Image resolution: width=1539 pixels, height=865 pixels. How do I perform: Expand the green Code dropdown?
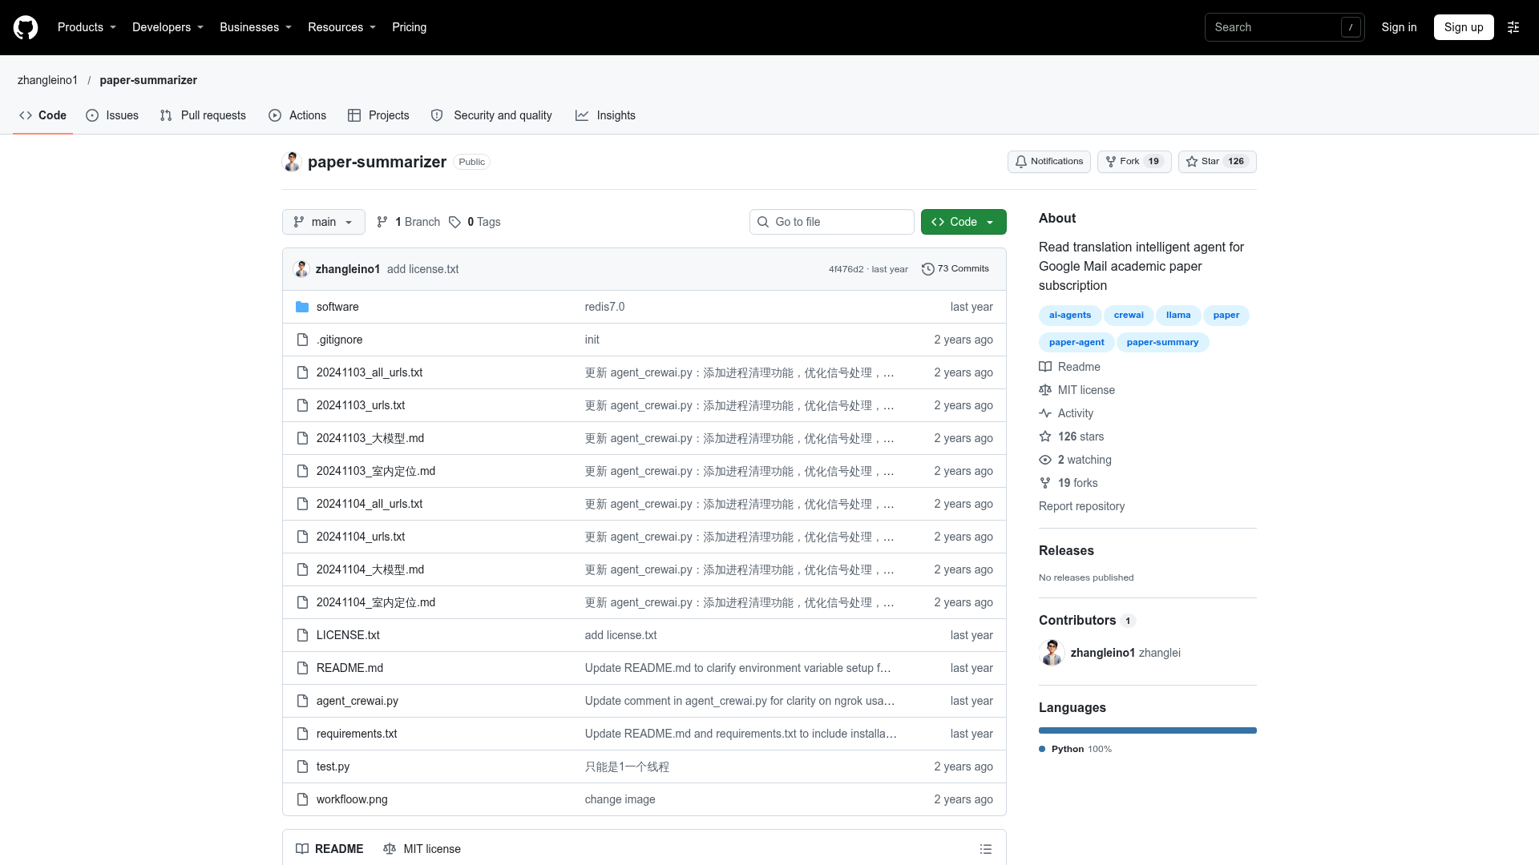963,222
